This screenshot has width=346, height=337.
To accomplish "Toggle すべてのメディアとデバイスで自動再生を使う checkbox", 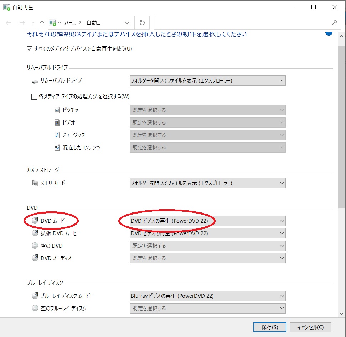I will (x=30, y=49).
